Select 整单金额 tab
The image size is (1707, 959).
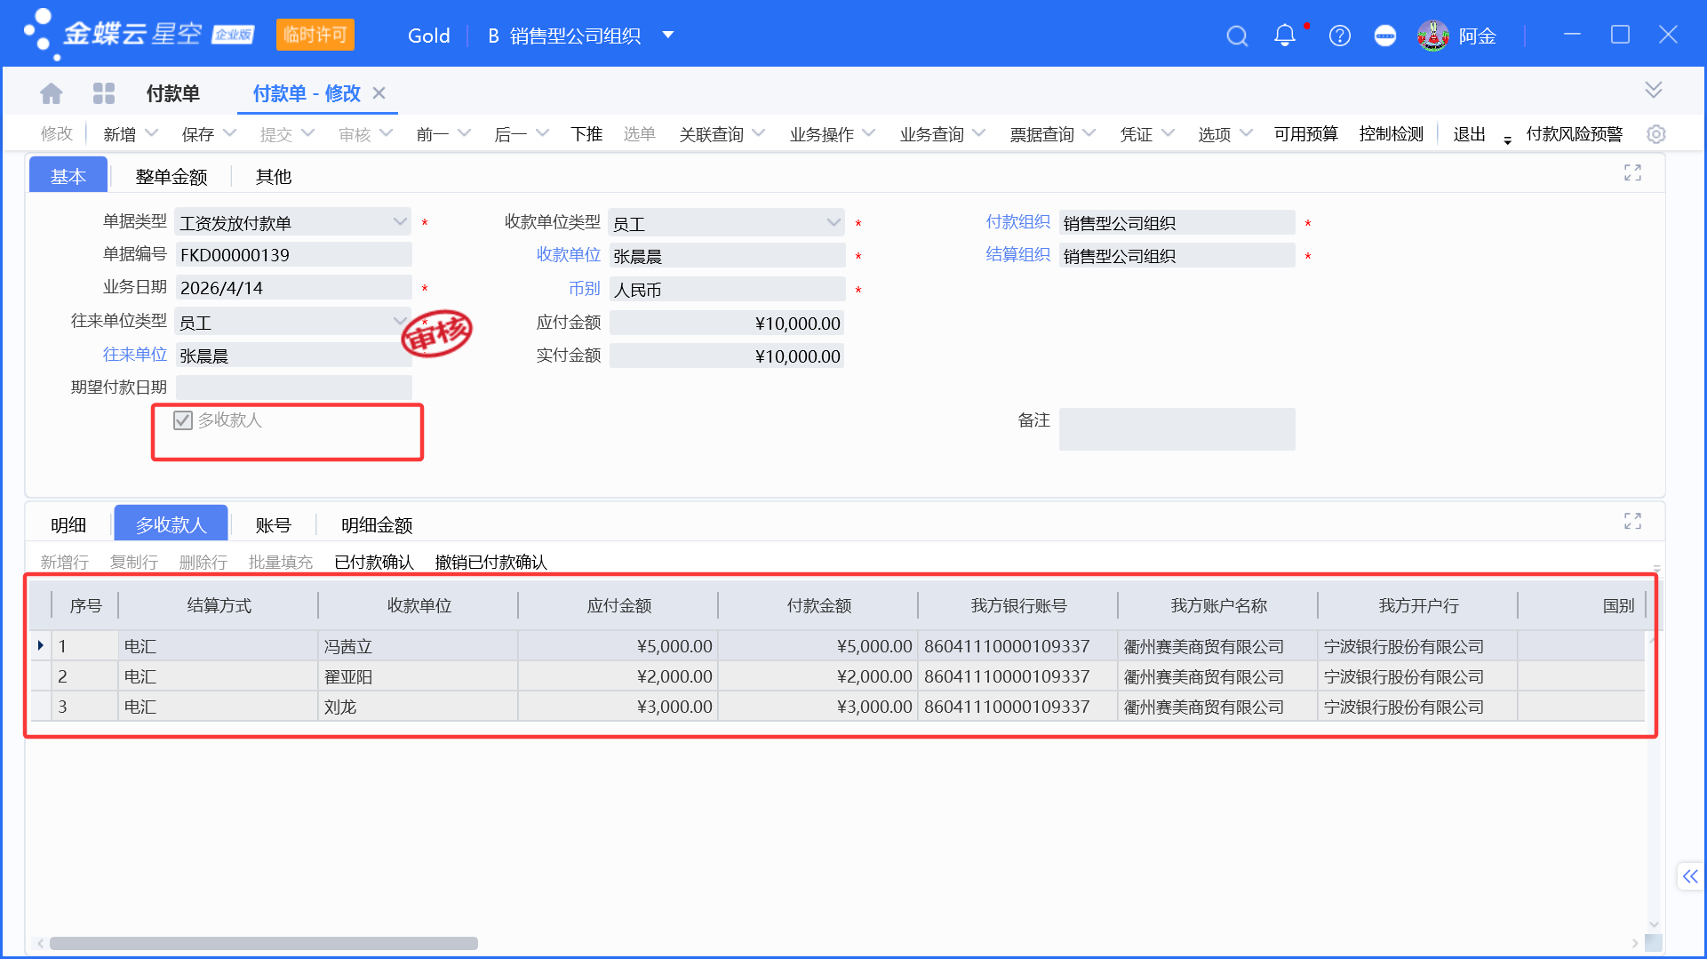[x=171, y=176]
